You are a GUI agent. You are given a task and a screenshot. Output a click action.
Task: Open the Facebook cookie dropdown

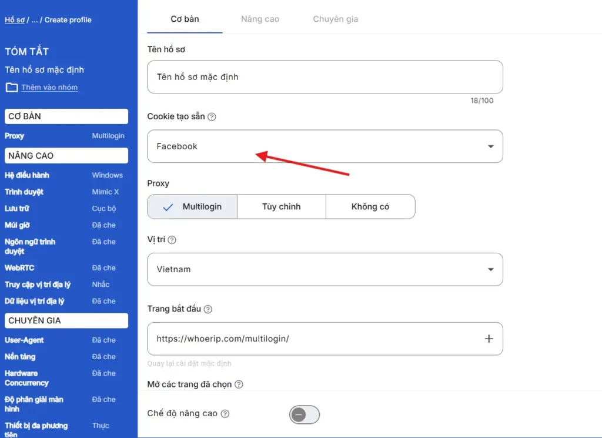pos(325,146)
